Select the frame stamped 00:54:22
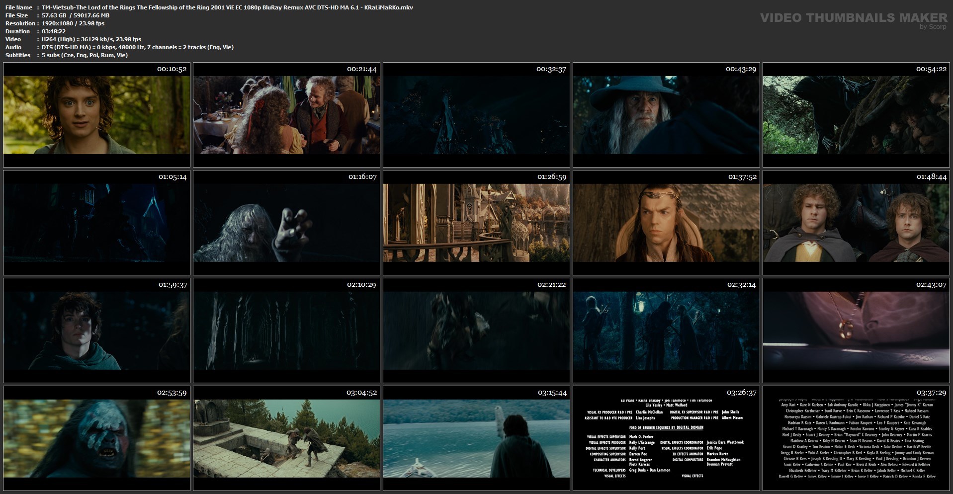Image resolution: width=953 pixels, height=494 pixels. 856,115
